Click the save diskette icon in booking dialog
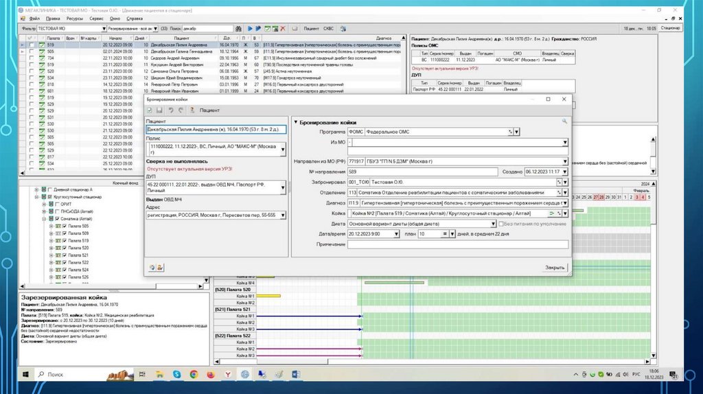Screen dimensions: 703x394 (159, 110)
